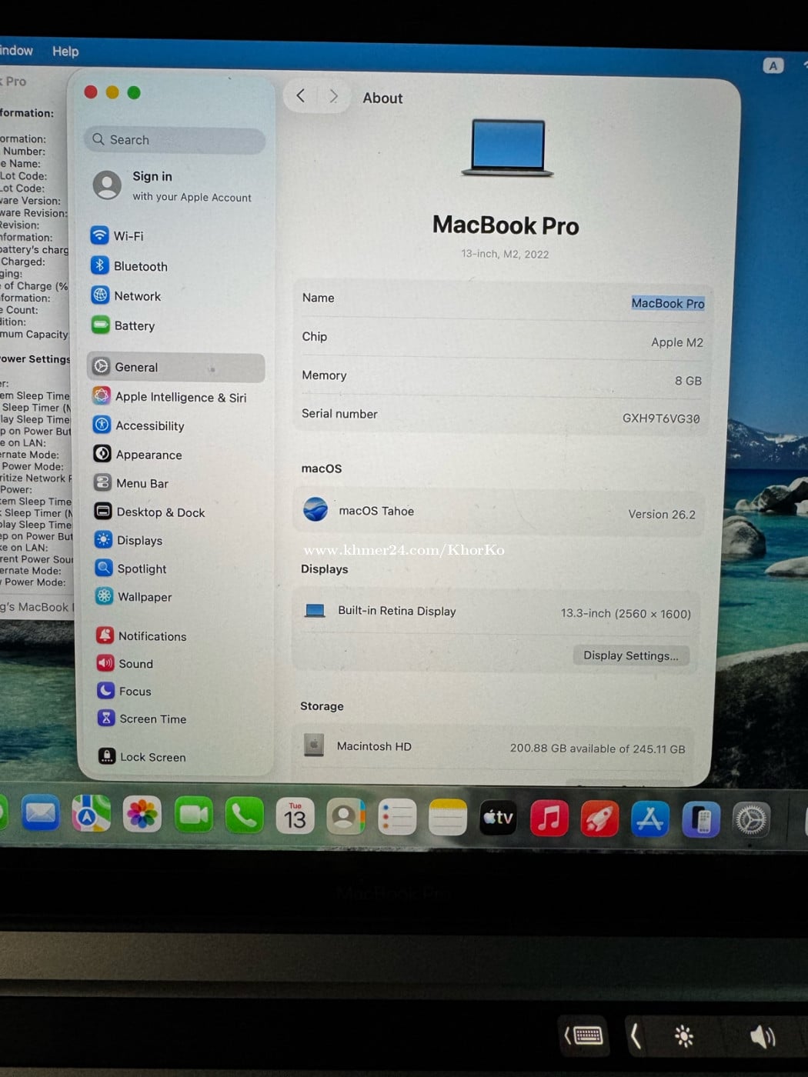
Task: Click the Display Settings button
Action: pos(630,655)
